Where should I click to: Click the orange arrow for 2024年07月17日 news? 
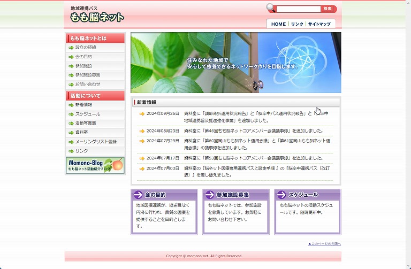pyautogui.click(x=142, y=158)
